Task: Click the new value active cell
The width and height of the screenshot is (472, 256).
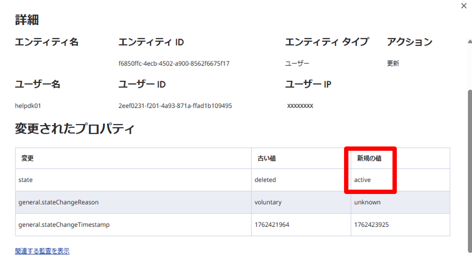Action: coord(362,180)
